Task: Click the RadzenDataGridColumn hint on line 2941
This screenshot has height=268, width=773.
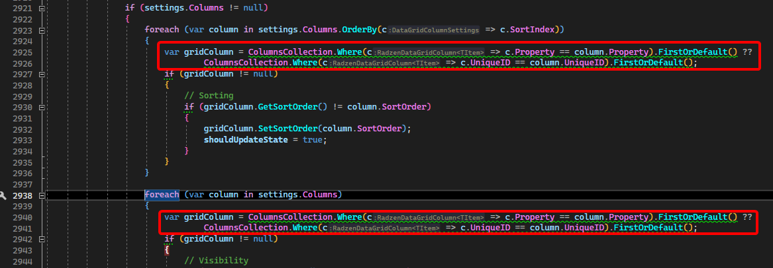Action: 385,228
